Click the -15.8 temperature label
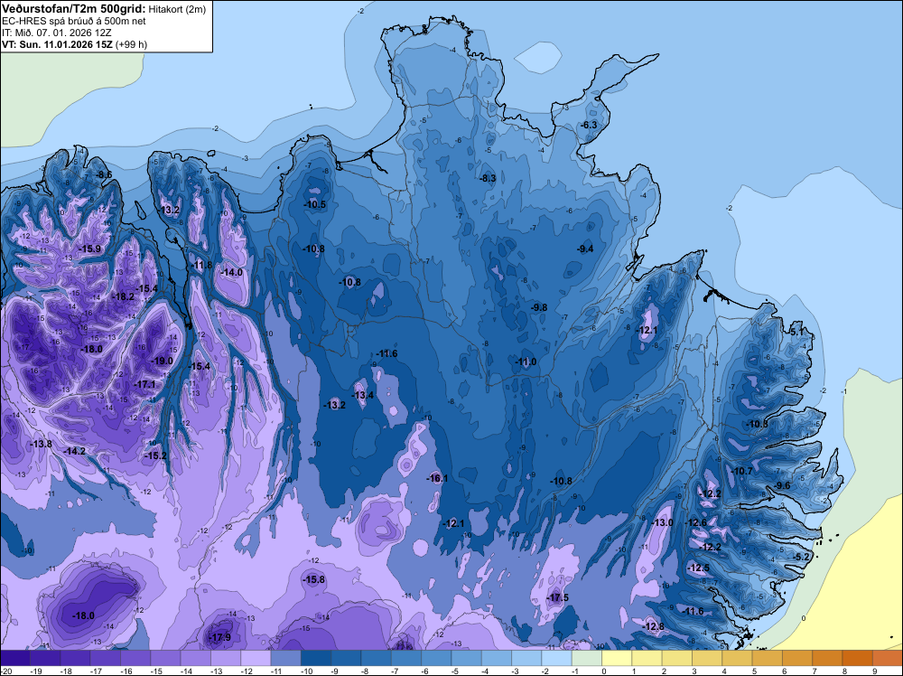This screenshot has width=903, height=676. [x=314, y=579]
